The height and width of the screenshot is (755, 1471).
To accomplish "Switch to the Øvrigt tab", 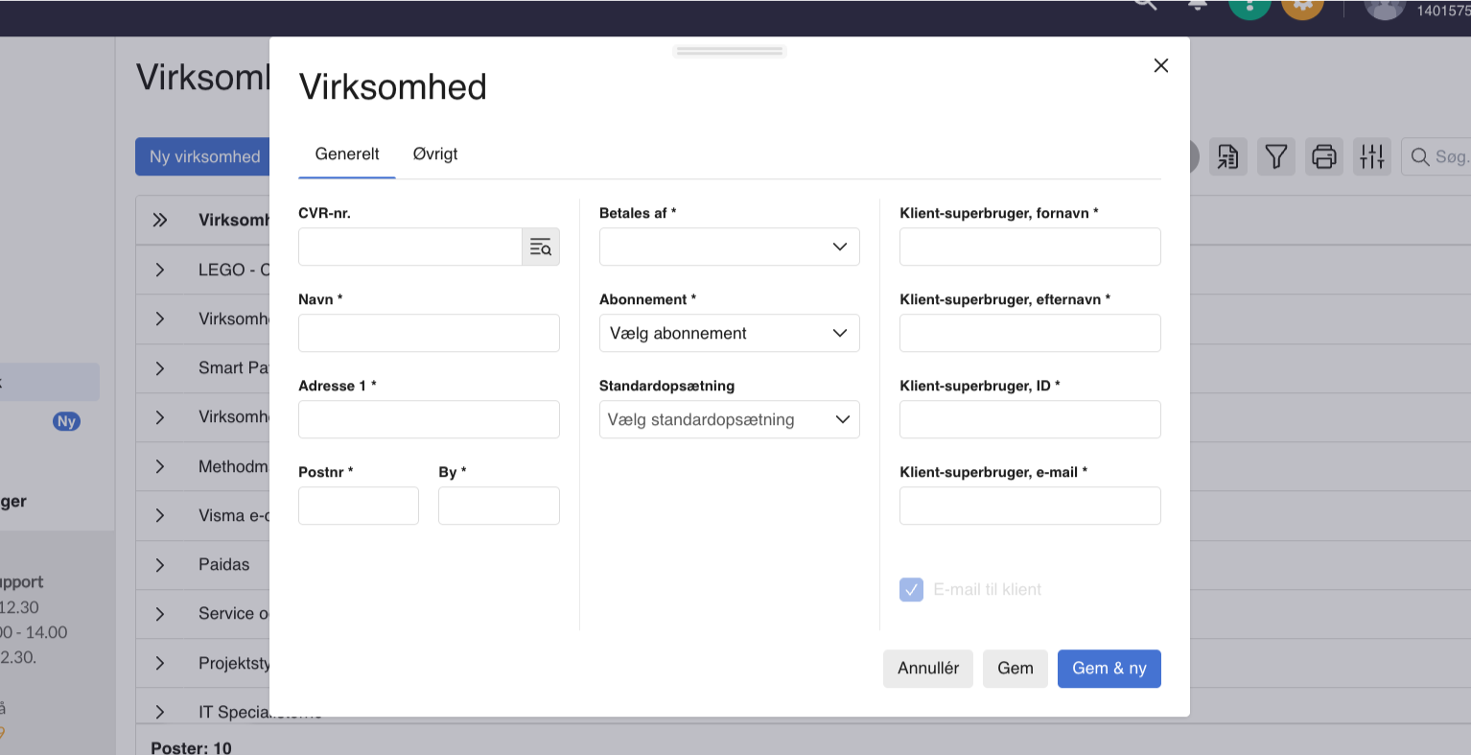I will click(x=435, y=154).
